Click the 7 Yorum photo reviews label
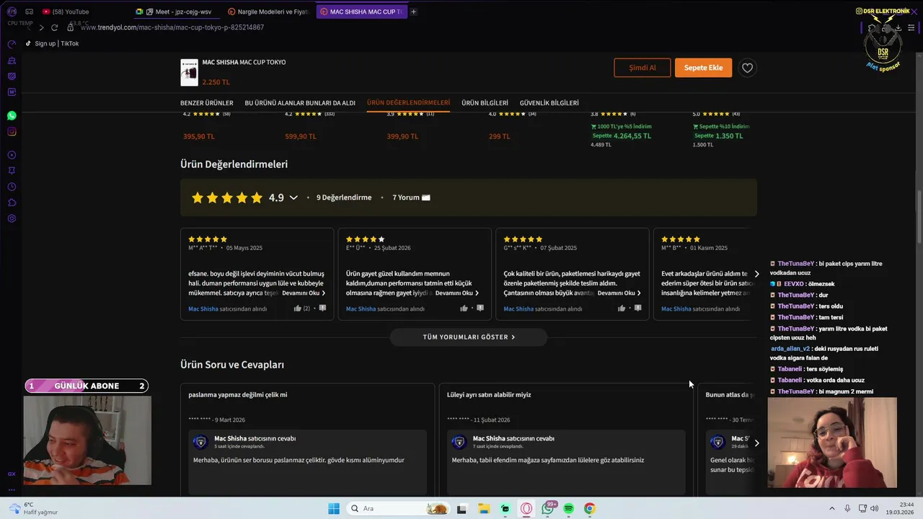Viewport: 923px width, 519px height. [x=411, y=198]
